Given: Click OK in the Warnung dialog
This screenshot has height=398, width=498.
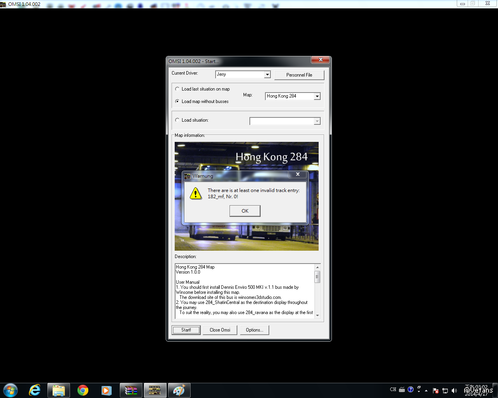Looking at the screenshot, I should click(245, 211).
